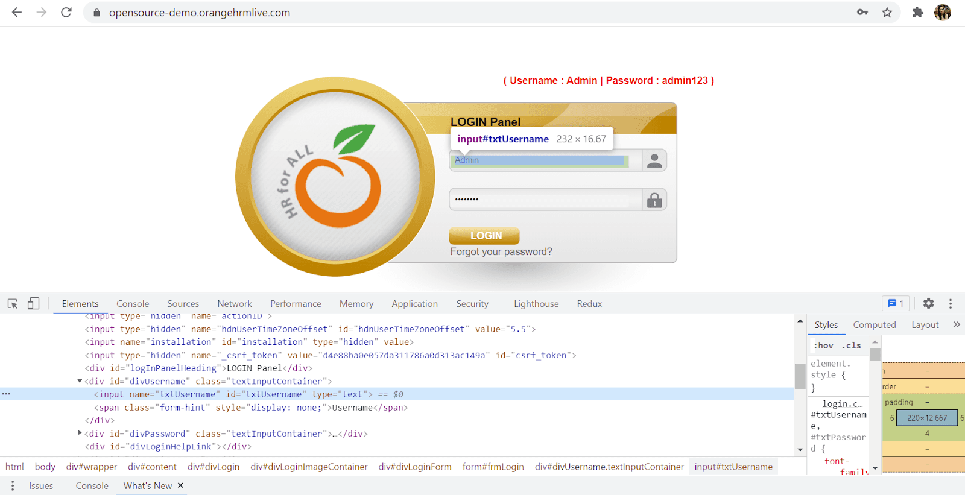
Task: Go back to the previous page
Action: point(17,13)
